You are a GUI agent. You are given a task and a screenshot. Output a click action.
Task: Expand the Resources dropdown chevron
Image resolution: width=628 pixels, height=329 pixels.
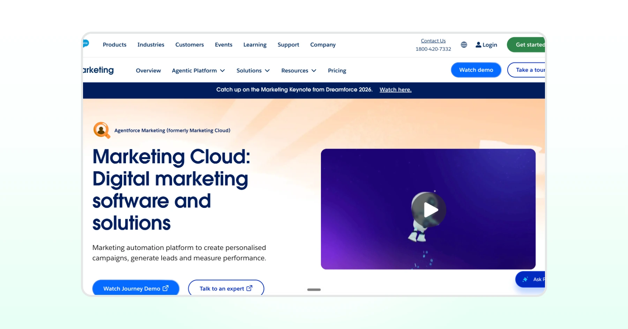[x=314, y=71]
